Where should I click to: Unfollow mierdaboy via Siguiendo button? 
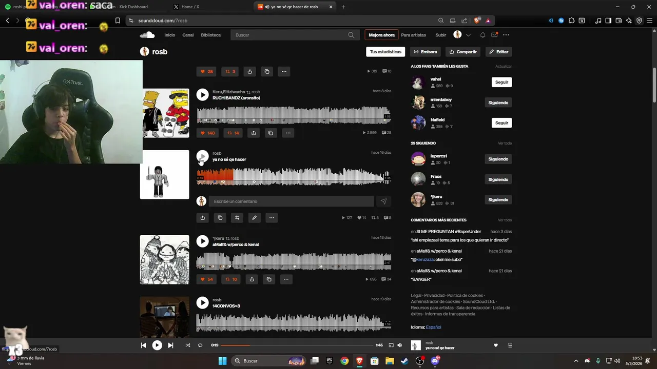coord(498,102)
